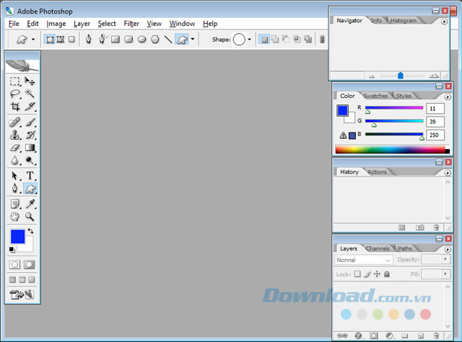Select the Magic Wand tool
This screenshot has width=462, height=342.
pyautogui.click(x=30, y=94)
